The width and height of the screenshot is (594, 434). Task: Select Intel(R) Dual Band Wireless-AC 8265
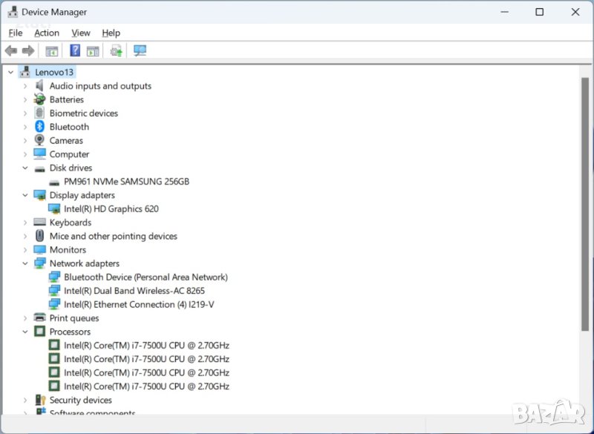pos(134,291)
